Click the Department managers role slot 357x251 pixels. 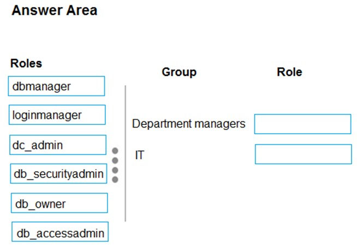pyautogui.click(x=302, y=124)
